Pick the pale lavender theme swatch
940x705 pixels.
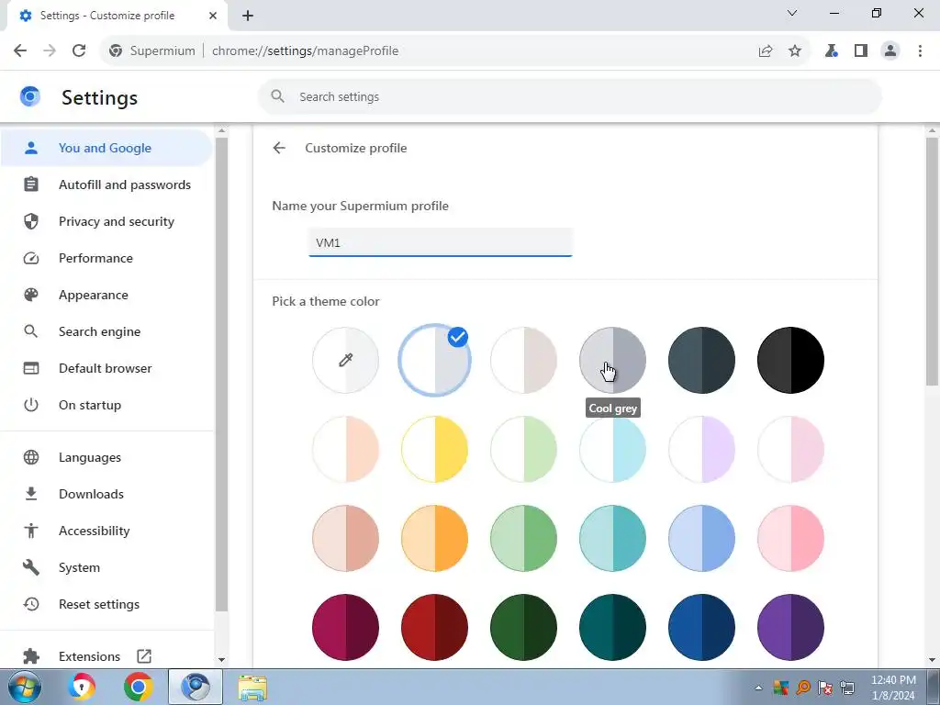[701, 449]
